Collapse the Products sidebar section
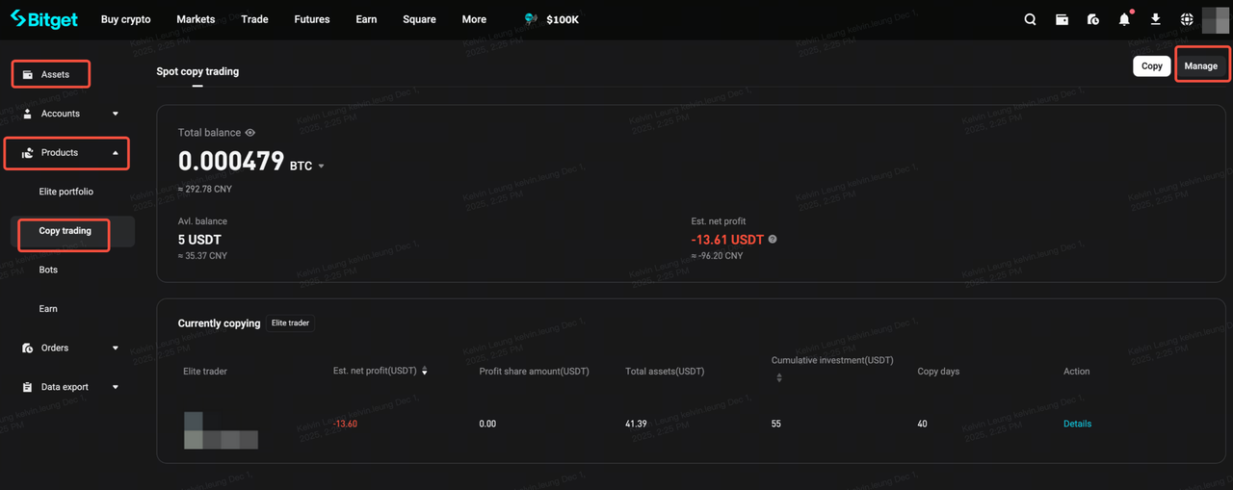This screenshot has height=490, width=1233. click(116, 153)
